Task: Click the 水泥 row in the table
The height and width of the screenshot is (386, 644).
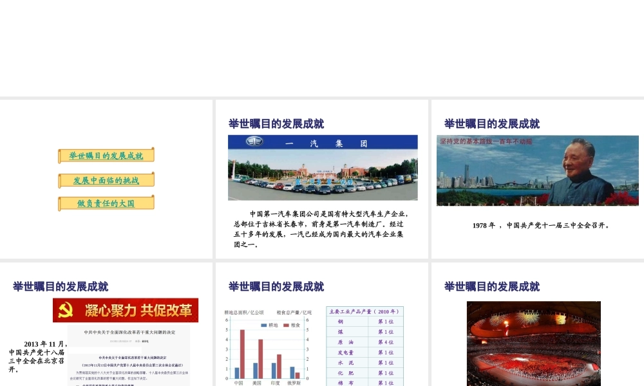Action: [x=365, y=363]
